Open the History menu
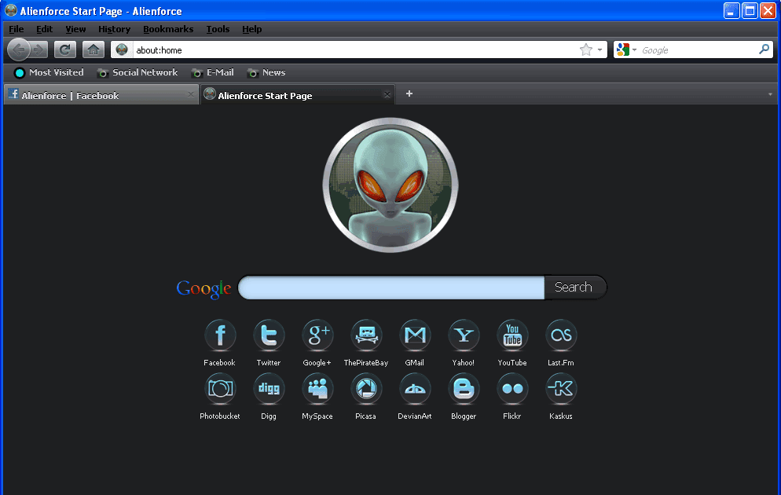 pyautogui.click(x=114, y=29)
